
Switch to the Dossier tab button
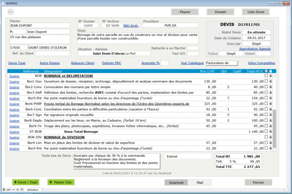pos(220,12)
